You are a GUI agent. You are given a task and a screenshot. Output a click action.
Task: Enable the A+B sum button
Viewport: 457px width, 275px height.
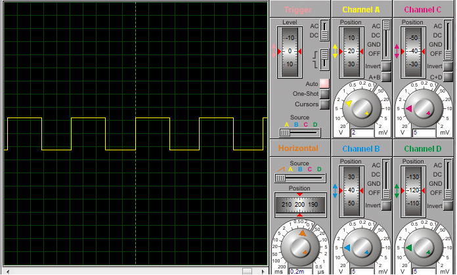(386, 77)
